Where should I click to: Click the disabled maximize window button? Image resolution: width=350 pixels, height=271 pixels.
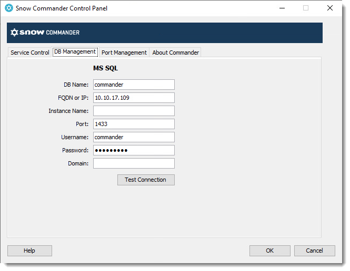pyautogui.click(x=306, y=8)
